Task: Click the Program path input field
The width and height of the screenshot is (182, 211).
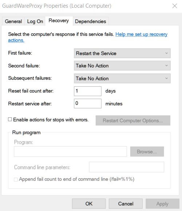Action: pyautogui.click(x=70, y=151)
